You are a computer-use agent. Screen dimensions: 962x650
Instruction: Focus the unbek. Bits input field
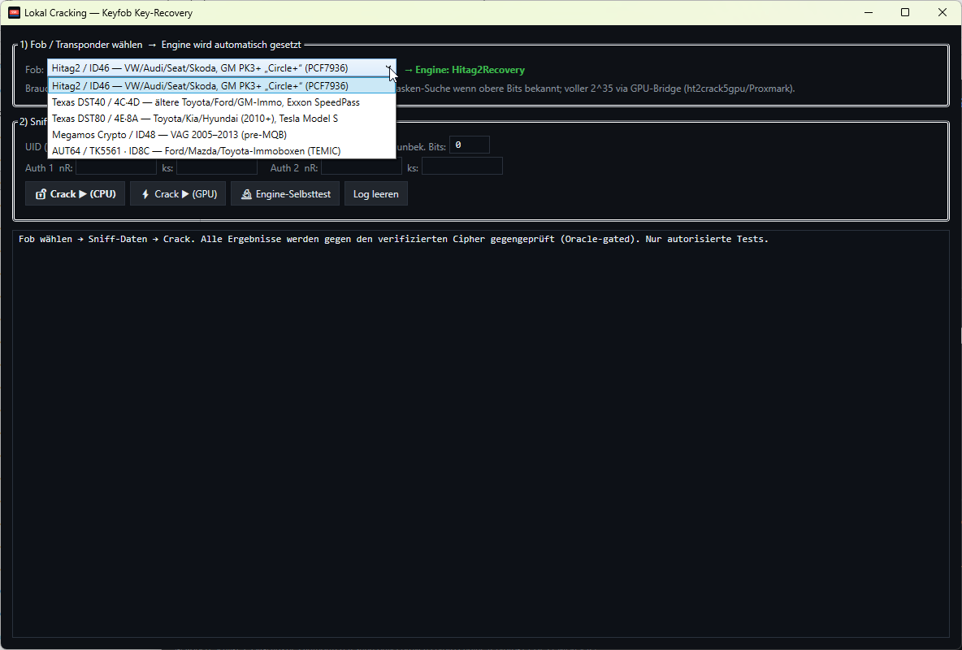[x=470, y=145]
